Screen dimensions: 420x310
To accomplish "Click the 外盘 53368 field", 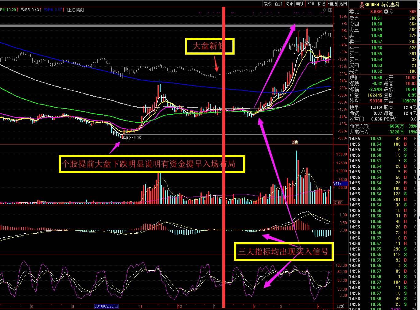I will point(366,101).
